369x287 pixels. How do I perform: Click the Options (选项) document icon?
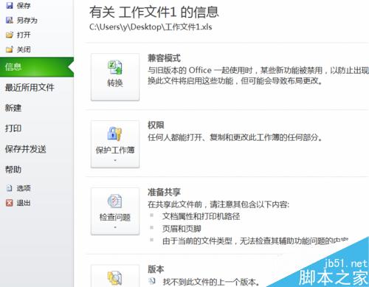pos(10,188)
